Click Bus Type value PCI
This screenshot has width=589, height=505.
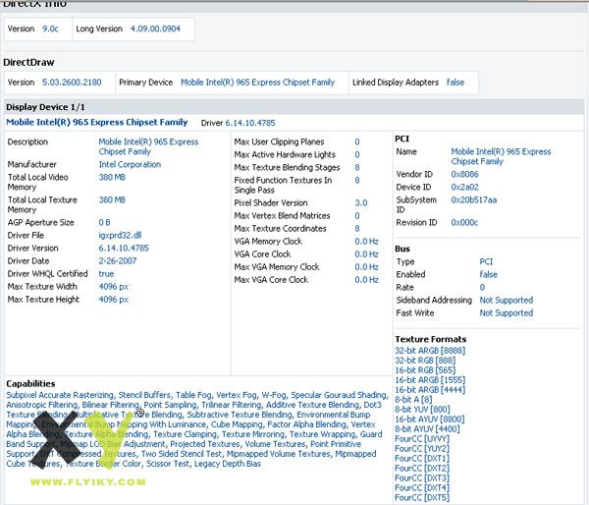486,261
